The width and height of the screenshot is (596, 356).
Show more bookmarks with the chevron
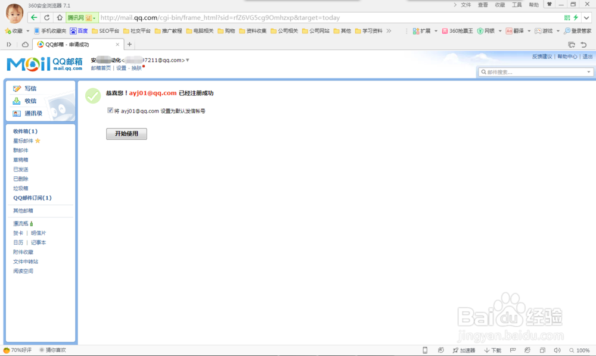(x=389, y=31)
